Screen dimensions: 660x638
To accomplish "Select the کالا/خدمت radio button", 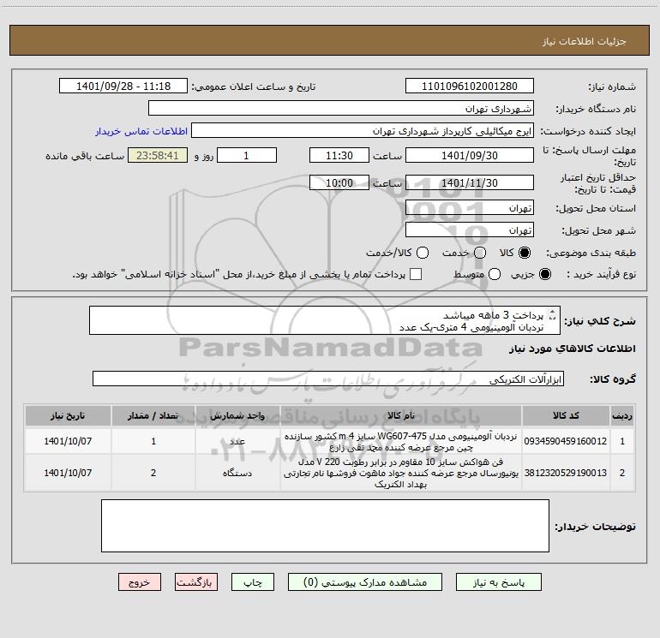I will coord(423,253).
